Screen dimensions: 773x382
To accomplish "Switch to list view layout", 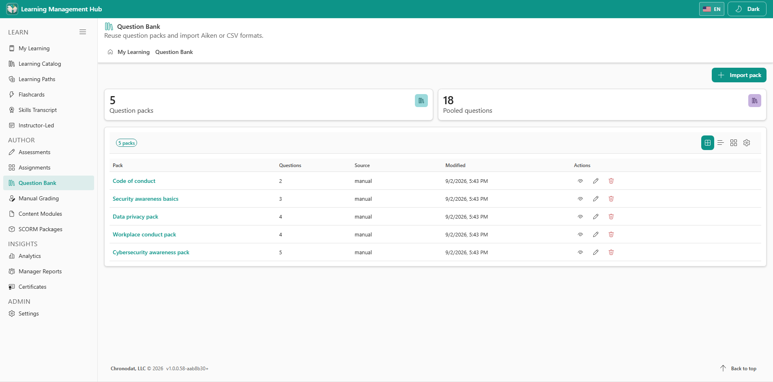I will (721, 143).
